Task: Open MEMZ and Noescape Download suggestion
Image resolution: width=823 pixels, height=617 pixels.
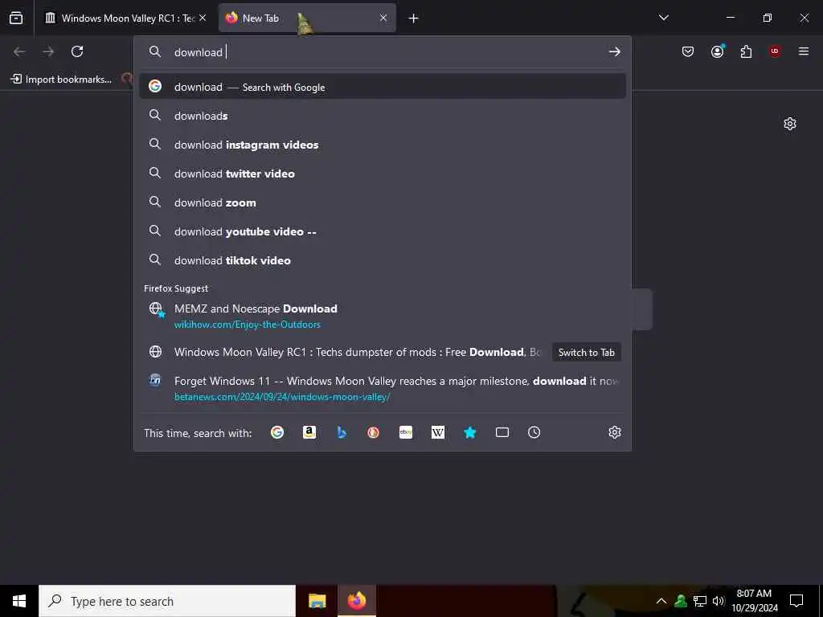Action: 382,316
